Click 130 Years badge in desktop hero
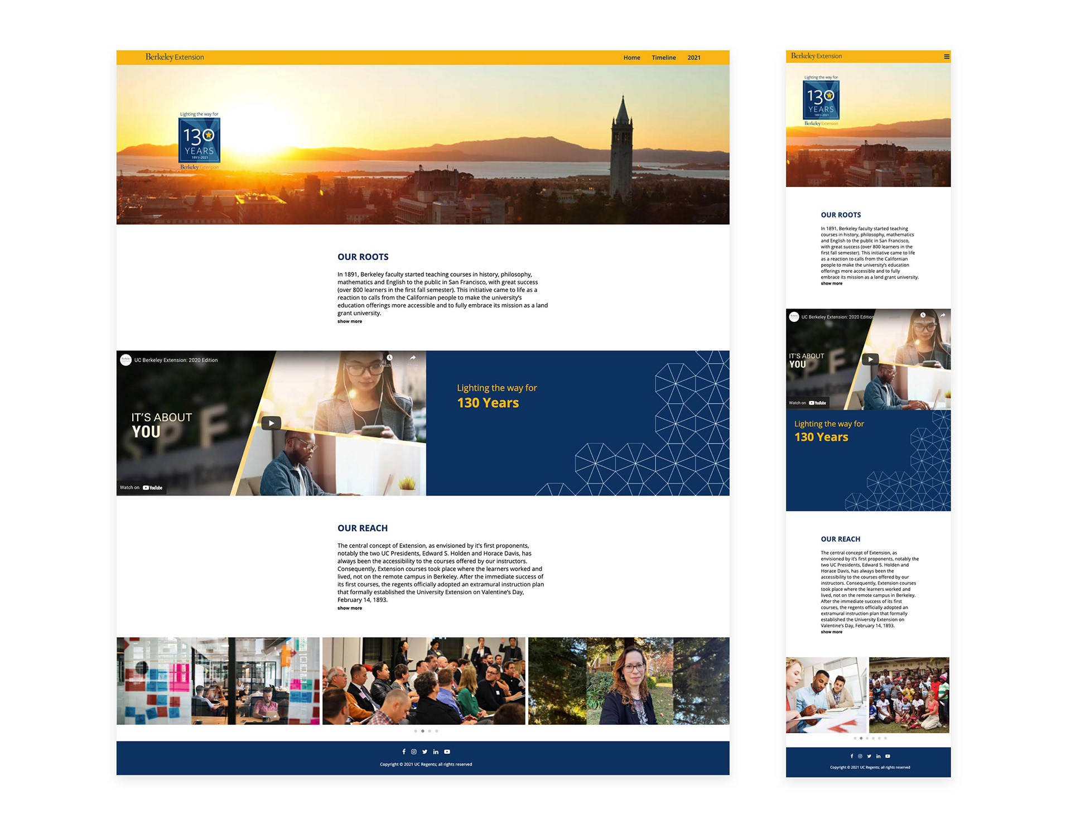Viewport: 1071px width, 828px height. 199,141
